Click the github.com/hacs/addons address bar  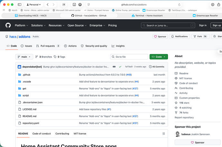tap(134, 5)
